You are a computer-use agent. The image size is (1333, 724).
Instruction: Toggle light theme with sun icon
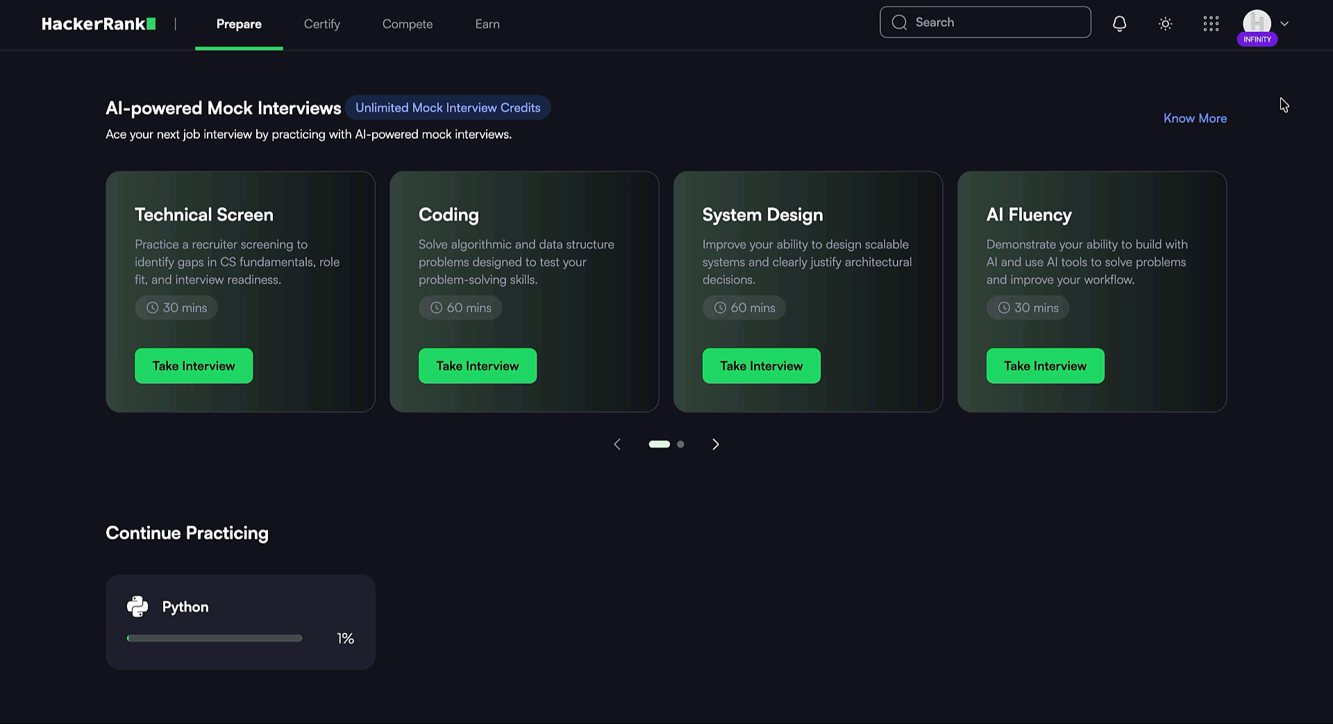pos(1166,24)
